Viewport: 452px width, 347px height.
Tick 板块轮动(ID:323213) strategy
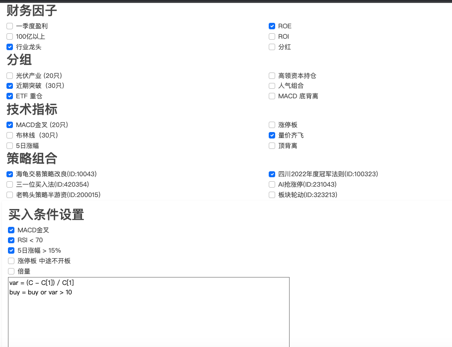click(x=272, y=195)
